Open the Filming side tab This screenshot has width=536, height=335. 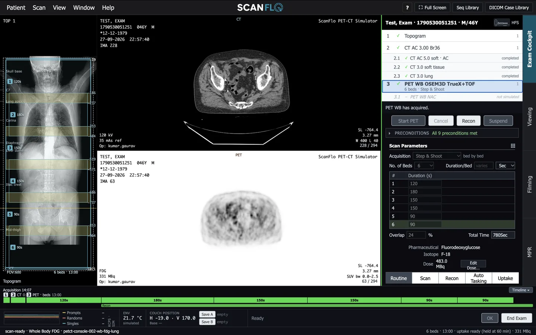pos(529,184)
